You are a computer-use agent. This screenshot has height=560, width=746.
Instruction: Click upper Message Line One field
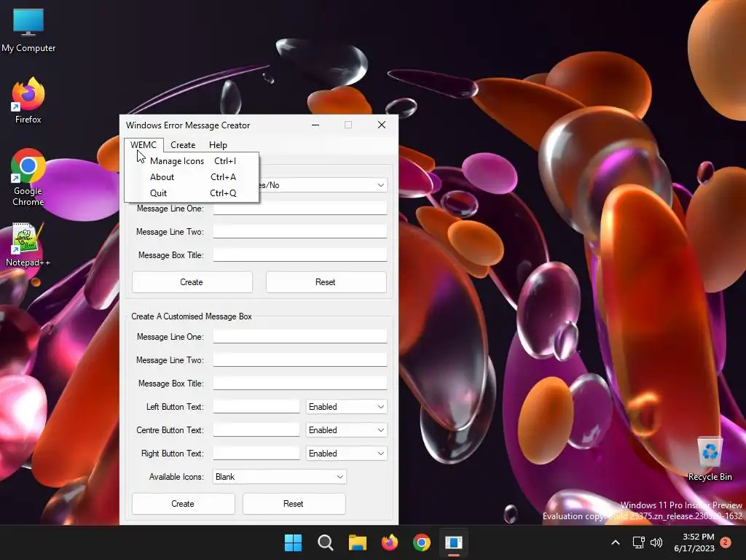(299, 208)
